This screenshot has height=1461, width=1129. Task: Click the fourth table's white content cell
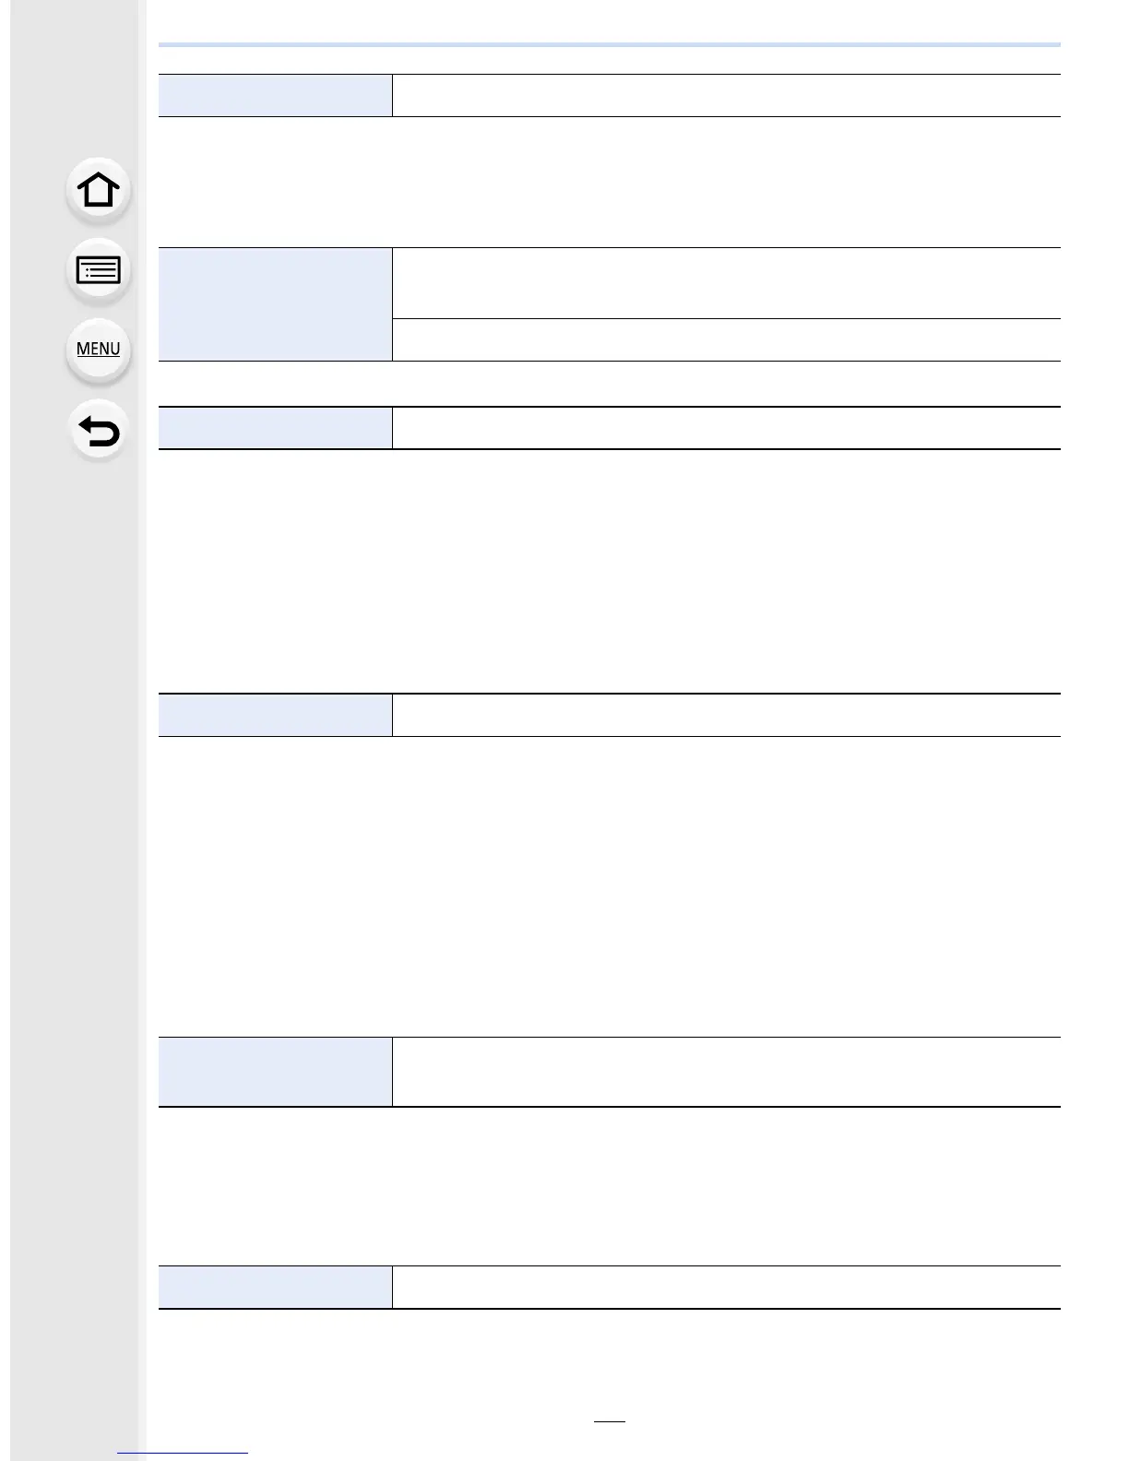(x=726, y=715)
